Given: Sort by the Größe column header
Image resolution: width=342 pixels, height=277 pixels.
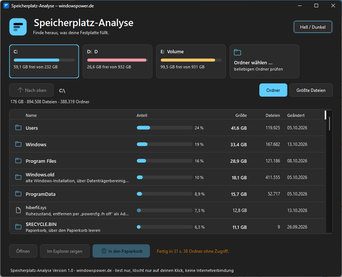Looking at the screenshot, I should tap(241, 115).
